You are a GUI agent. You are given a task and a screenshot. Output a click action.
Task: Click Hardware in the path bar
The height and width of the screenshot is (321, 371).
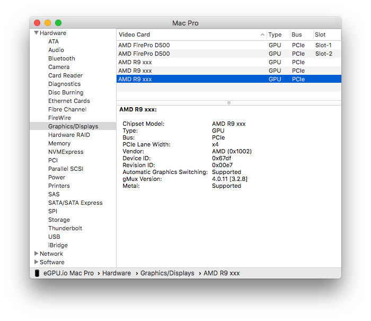(117, 273)
